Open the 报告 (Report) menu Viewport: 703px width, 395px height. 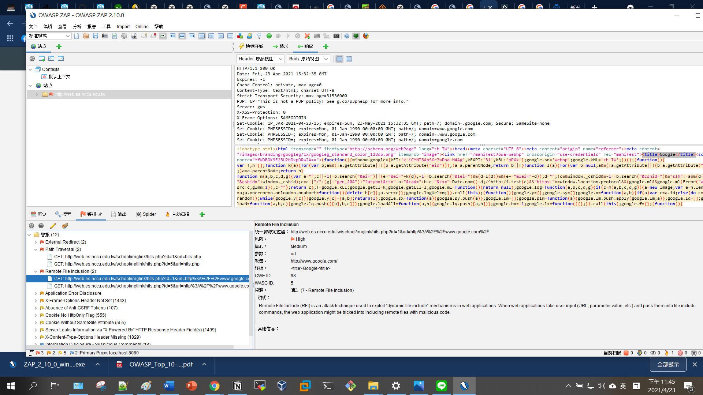coord(92,27)
